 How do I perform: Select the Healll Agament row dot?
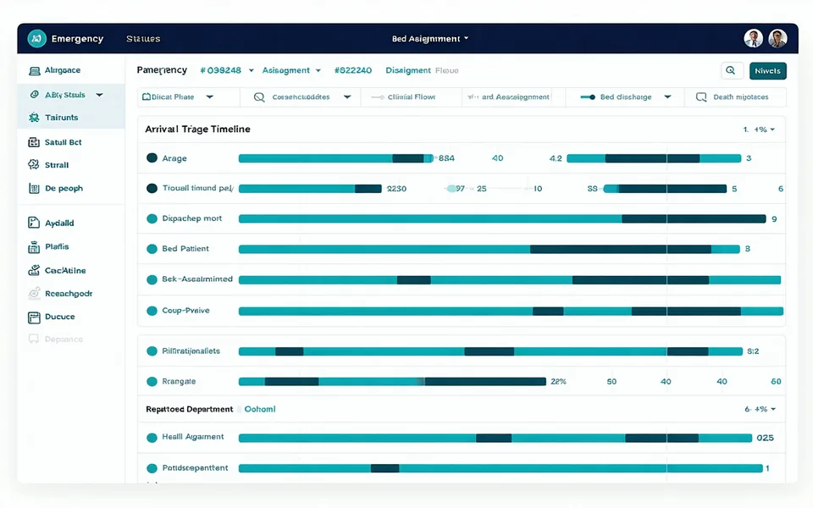(152, 438)
